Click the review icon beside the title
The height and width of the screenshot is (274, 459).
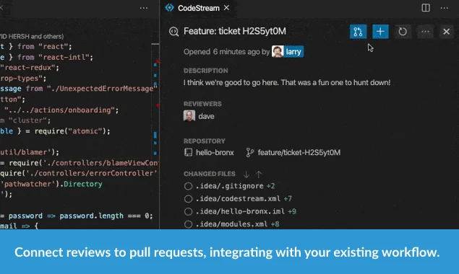[x=173, y=31]
